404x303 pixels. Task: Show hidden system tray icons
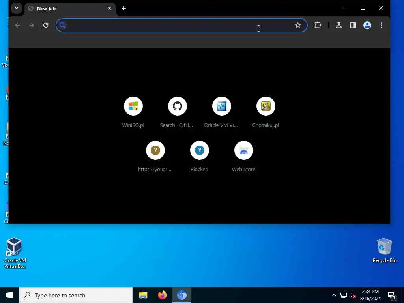pyautogui.click(x=334, y=295)
